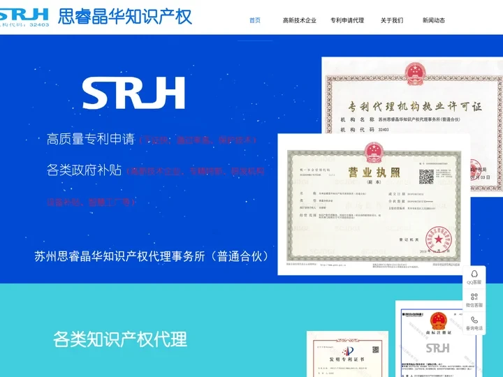Open the 首页 navigation tab
The height and width of the screenshot is (377, 503).
[x=255, y=20]
